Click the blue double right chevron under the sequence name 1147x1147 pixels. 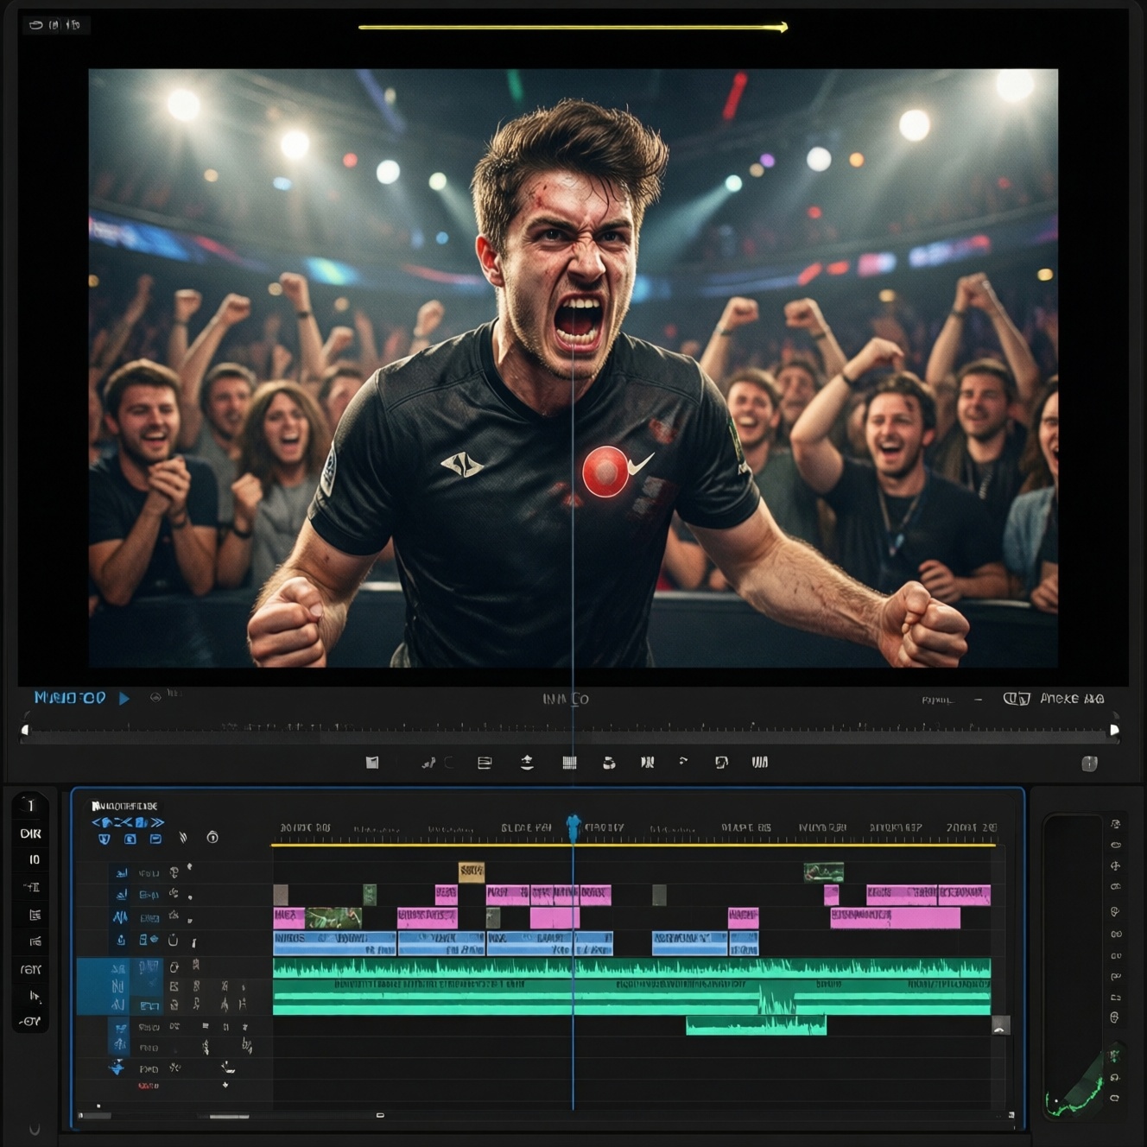point(156,822)
